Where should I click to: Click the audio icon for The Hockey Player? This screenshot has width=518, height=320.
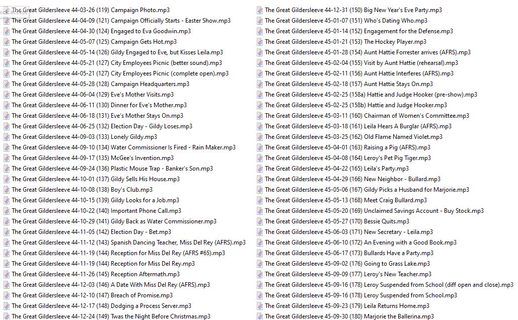click(260, 42)
